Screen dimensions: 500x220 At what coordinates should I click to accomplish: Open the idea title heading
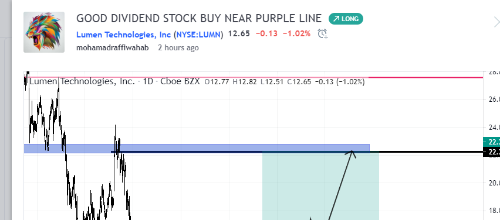199,19
